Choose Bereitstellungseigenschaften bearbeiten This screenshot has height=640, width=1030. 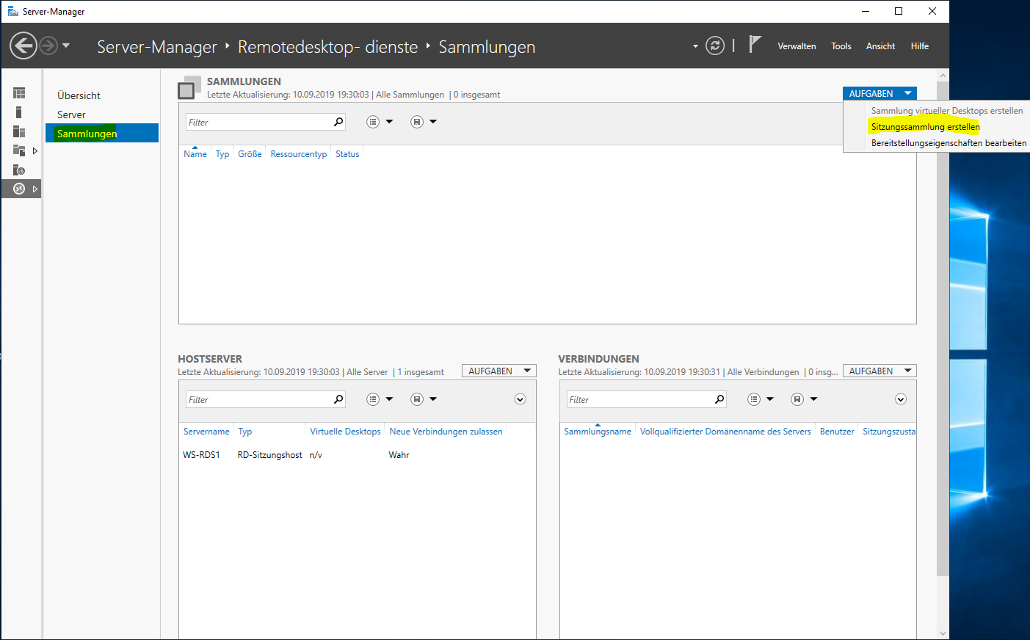(949, 143)
